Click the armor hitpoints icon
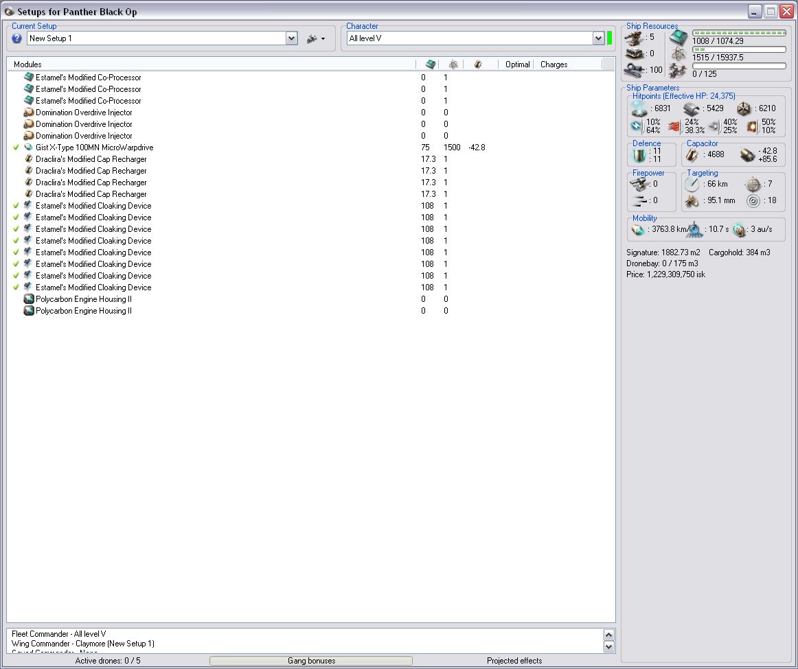This screenshot has height=669, width=798. pos(691,108)
